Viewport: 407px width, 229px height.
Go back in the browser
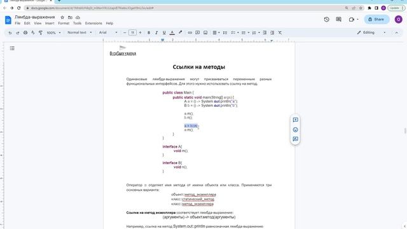pyautogui.click(x=5, y=8)
